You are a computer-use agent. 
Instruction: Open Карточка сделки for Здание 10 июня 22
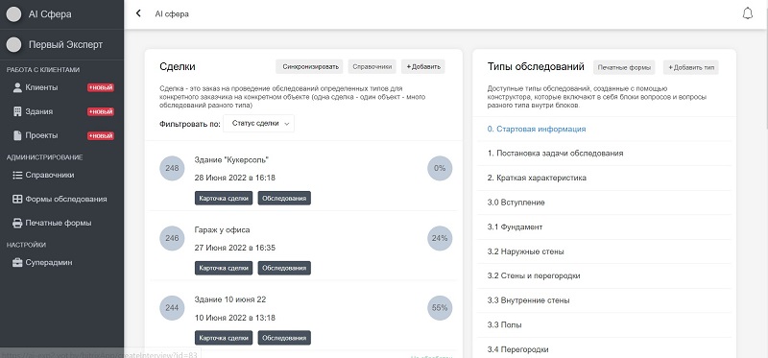pos(224,338)
